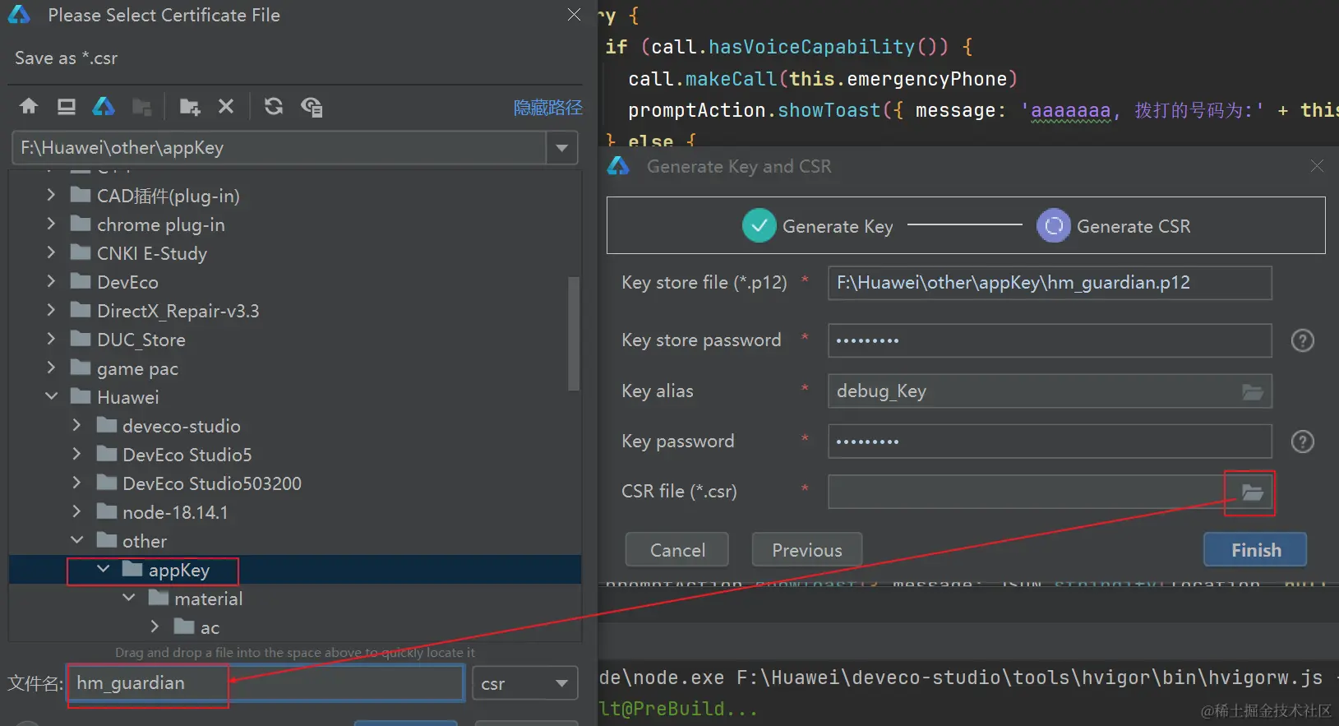Jump to the desktop directory icon
The image size is (1339, 726).
coord(67,106)
